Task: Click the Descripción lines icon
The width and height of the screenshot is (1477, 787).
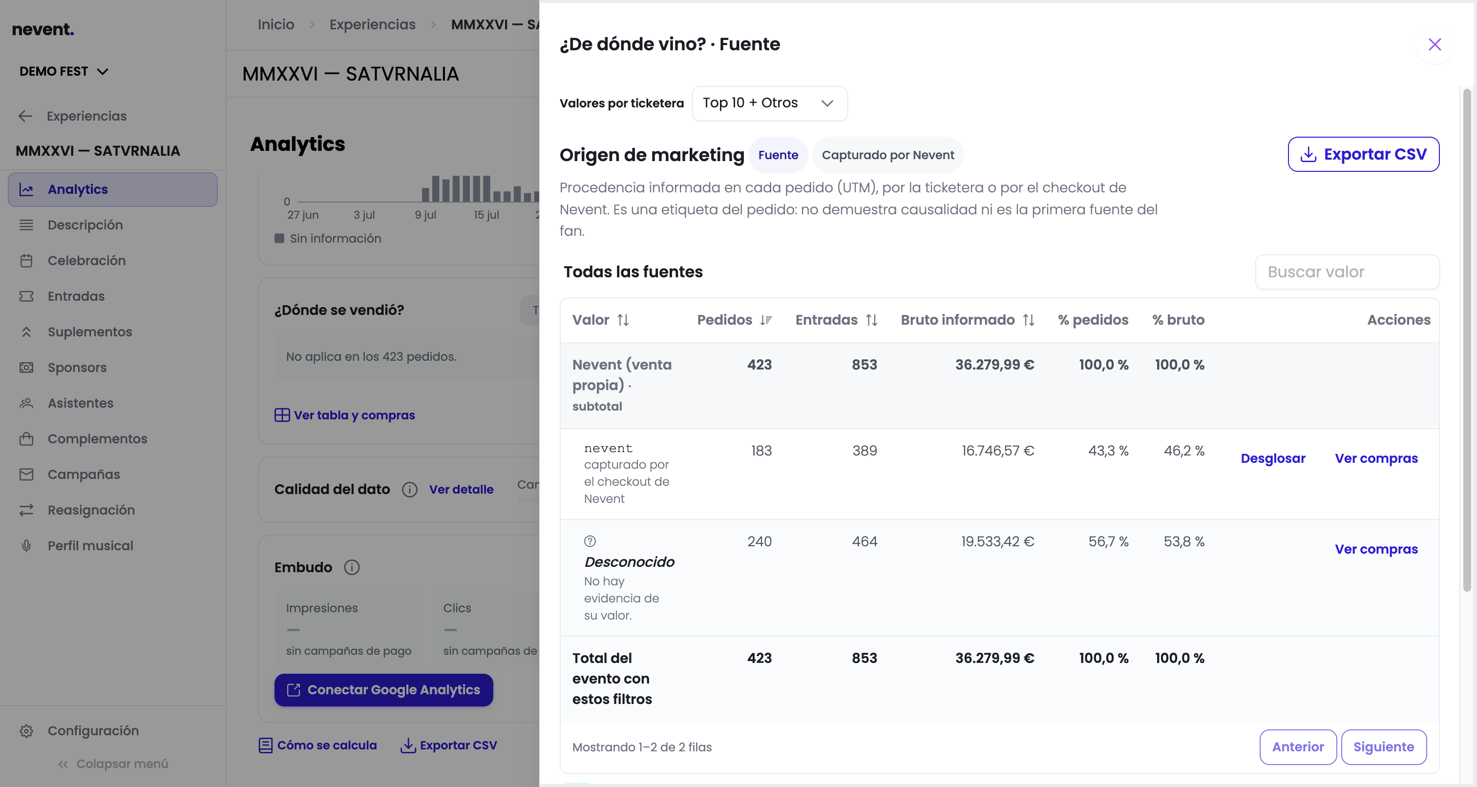Action: (26, 225)
